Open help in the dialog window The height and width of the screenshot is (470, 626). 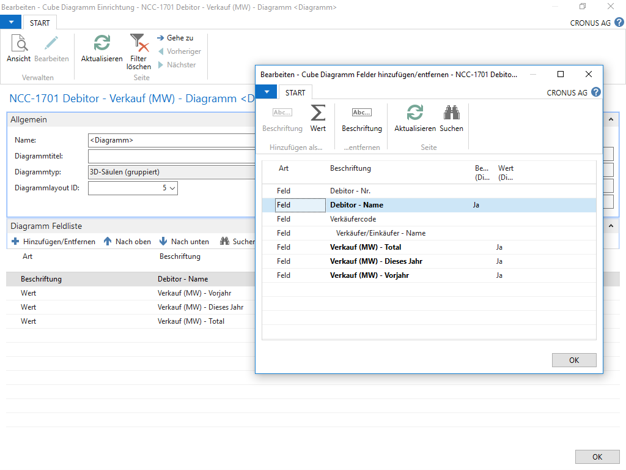(x=596, y=92)
